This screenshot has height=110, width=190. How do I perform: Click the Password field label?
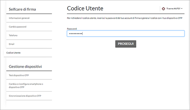(72, 29)
